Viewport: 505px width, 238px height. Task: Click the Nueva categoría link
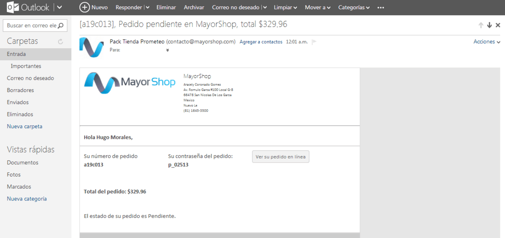pos(27,199)
